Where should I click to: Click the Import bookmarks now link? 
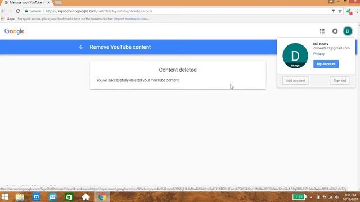[132, 19]
